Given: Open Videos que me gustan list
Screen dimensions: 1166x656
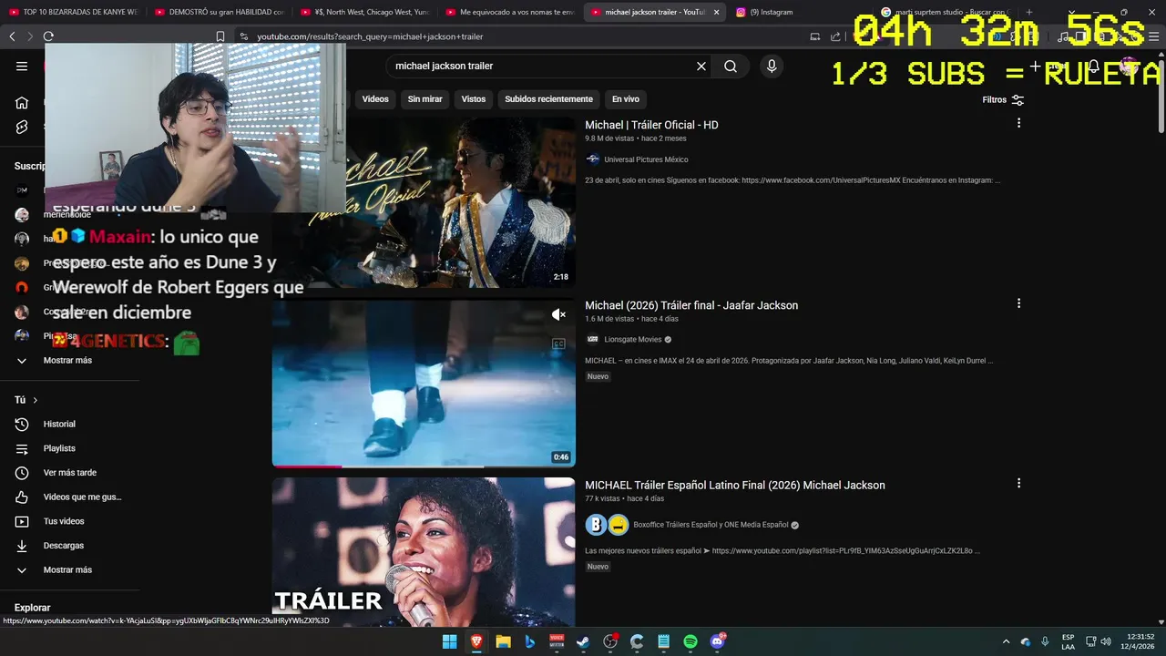Looking at the screenshot, I should pos(82,497).
